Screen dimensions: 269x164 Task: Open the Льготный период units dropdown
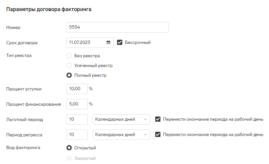click(x=121, y=119)
